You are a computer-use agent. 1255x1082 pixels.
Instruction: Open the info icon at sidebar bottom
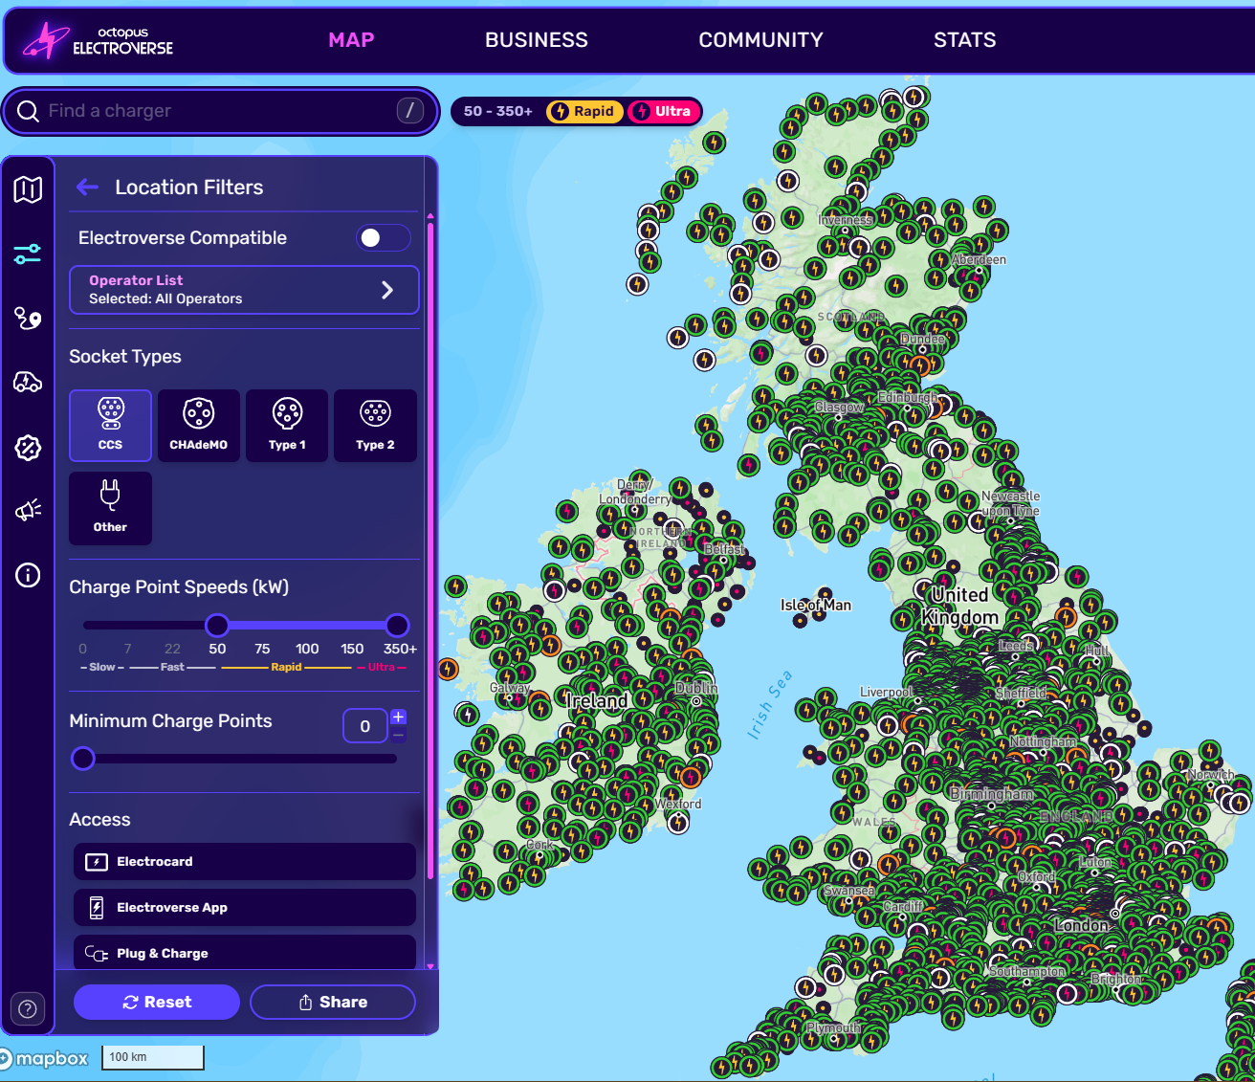coord(28,575)
